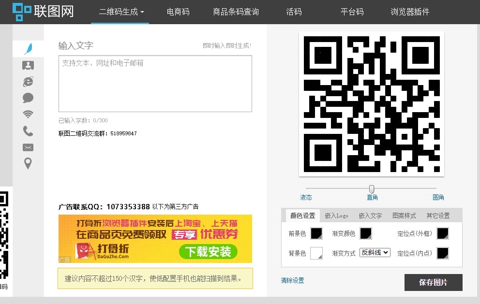This screenshot has height=304, width=480.
Task: Switch to the 颜色设置 tab
Action: [303, 216]
